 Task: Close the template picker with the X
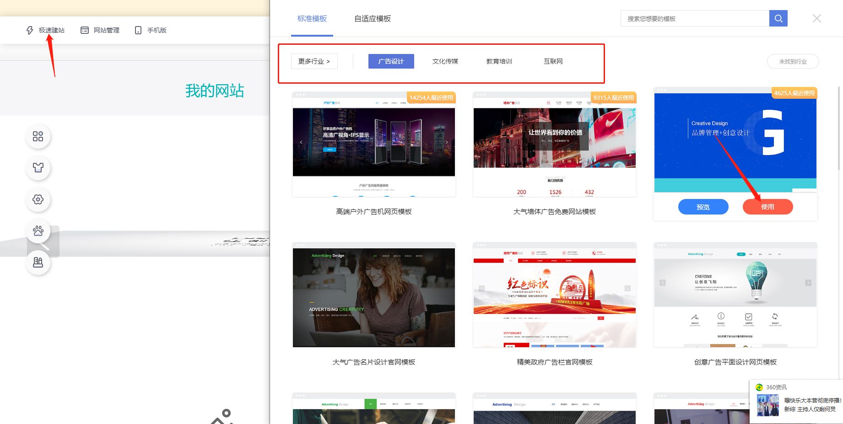coord(816,18)
